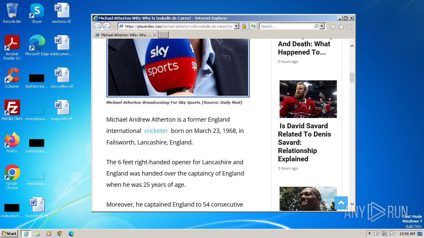Go back in Internet Explorer

pos(97,26)
